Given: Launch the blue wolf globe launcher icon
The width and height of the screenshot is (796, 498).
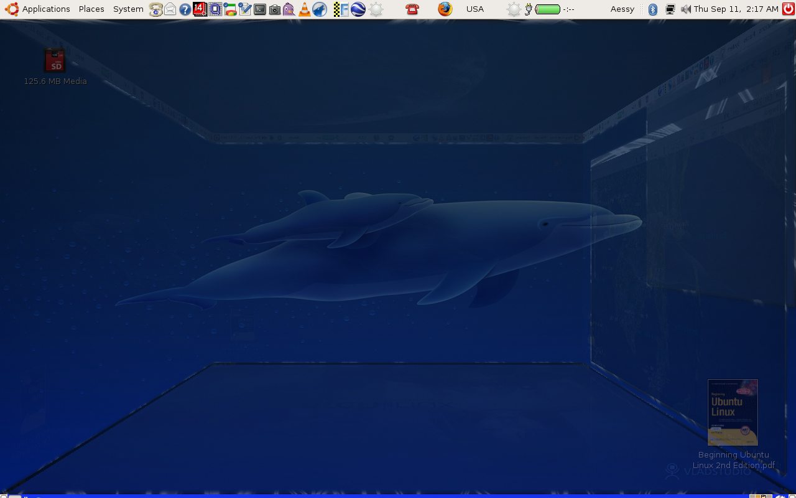Looking at the screenshot, I should (320, 9).
